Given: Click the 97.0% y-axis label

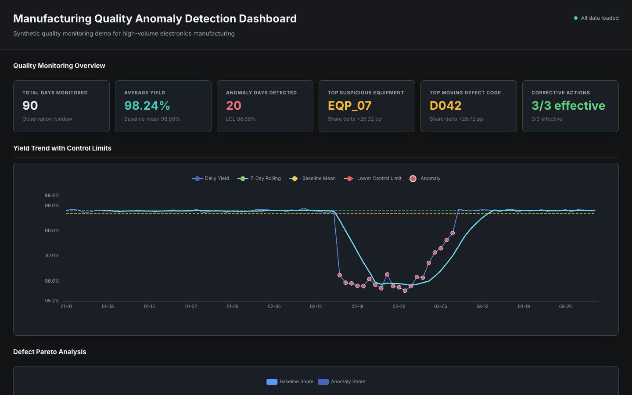Looking at the screenshot, I should [52, 255].
